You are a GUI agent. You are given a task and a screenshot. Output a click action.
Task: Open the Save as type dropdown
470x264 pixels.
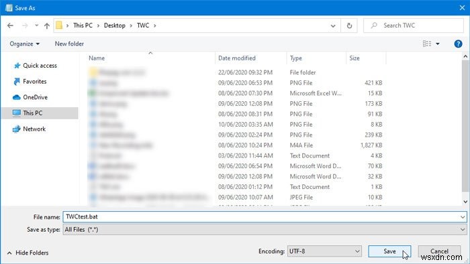coord(265,230)
